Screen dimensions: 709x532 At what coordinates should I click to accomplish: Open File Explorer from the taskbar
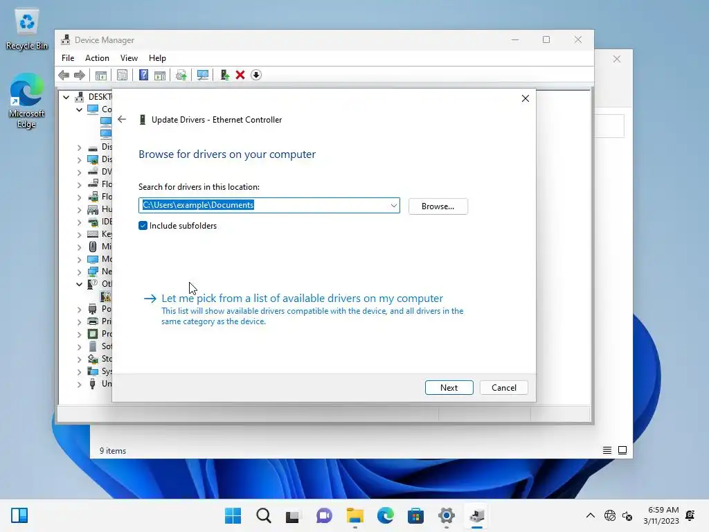point(355,515)
